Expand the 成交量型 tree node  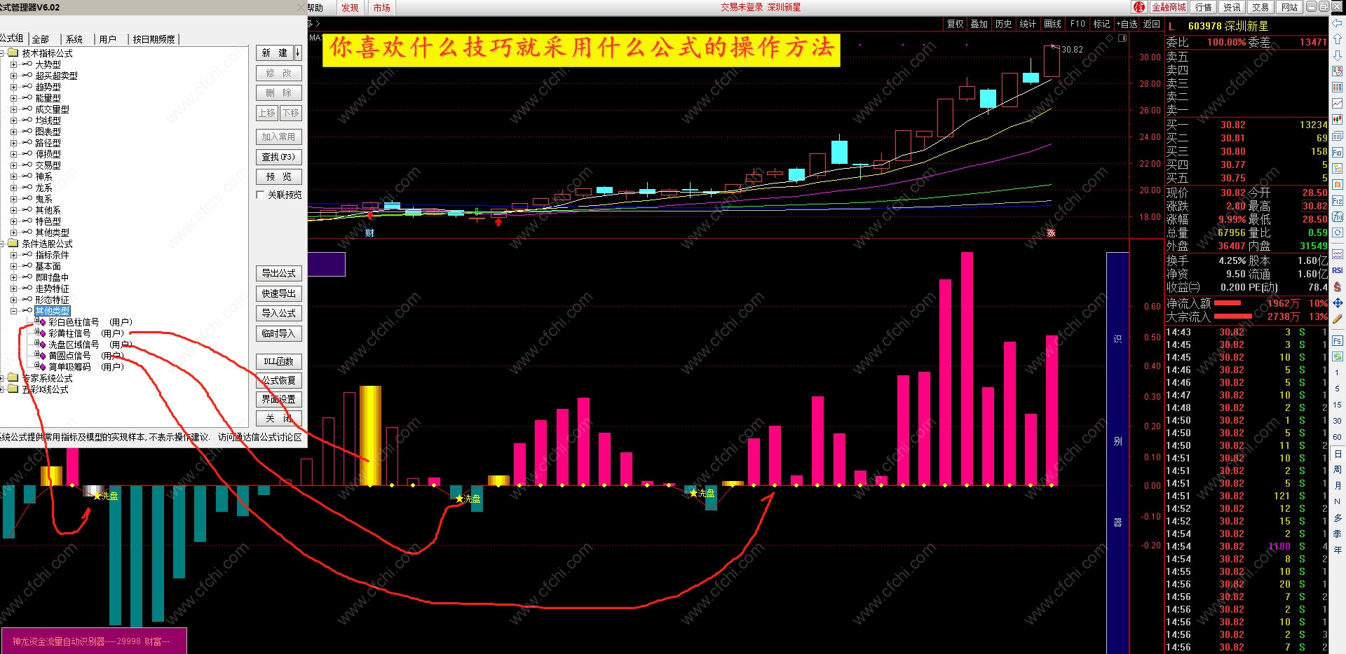click(x=13, y=109)
